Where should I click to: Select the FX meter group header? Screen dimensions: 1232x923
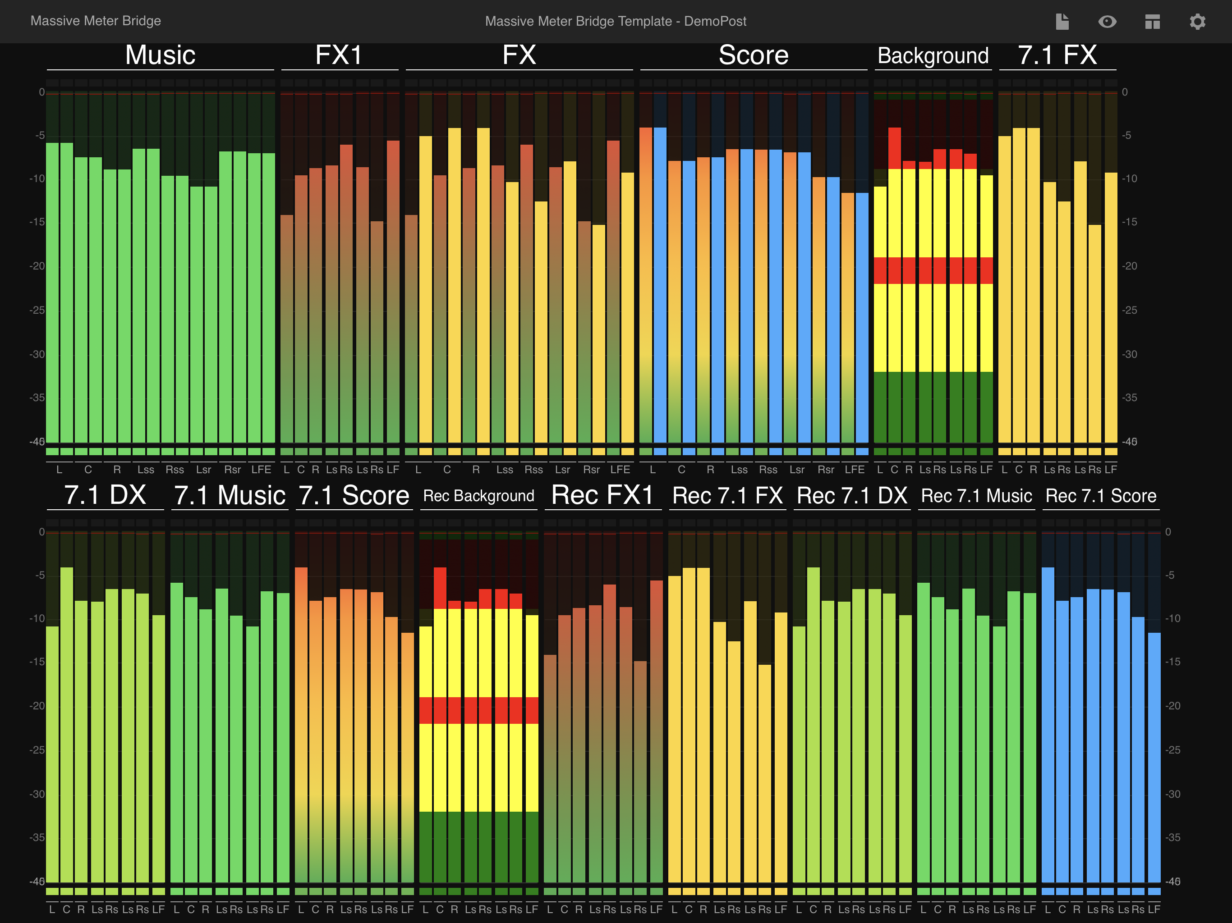(x=519, y=55)
